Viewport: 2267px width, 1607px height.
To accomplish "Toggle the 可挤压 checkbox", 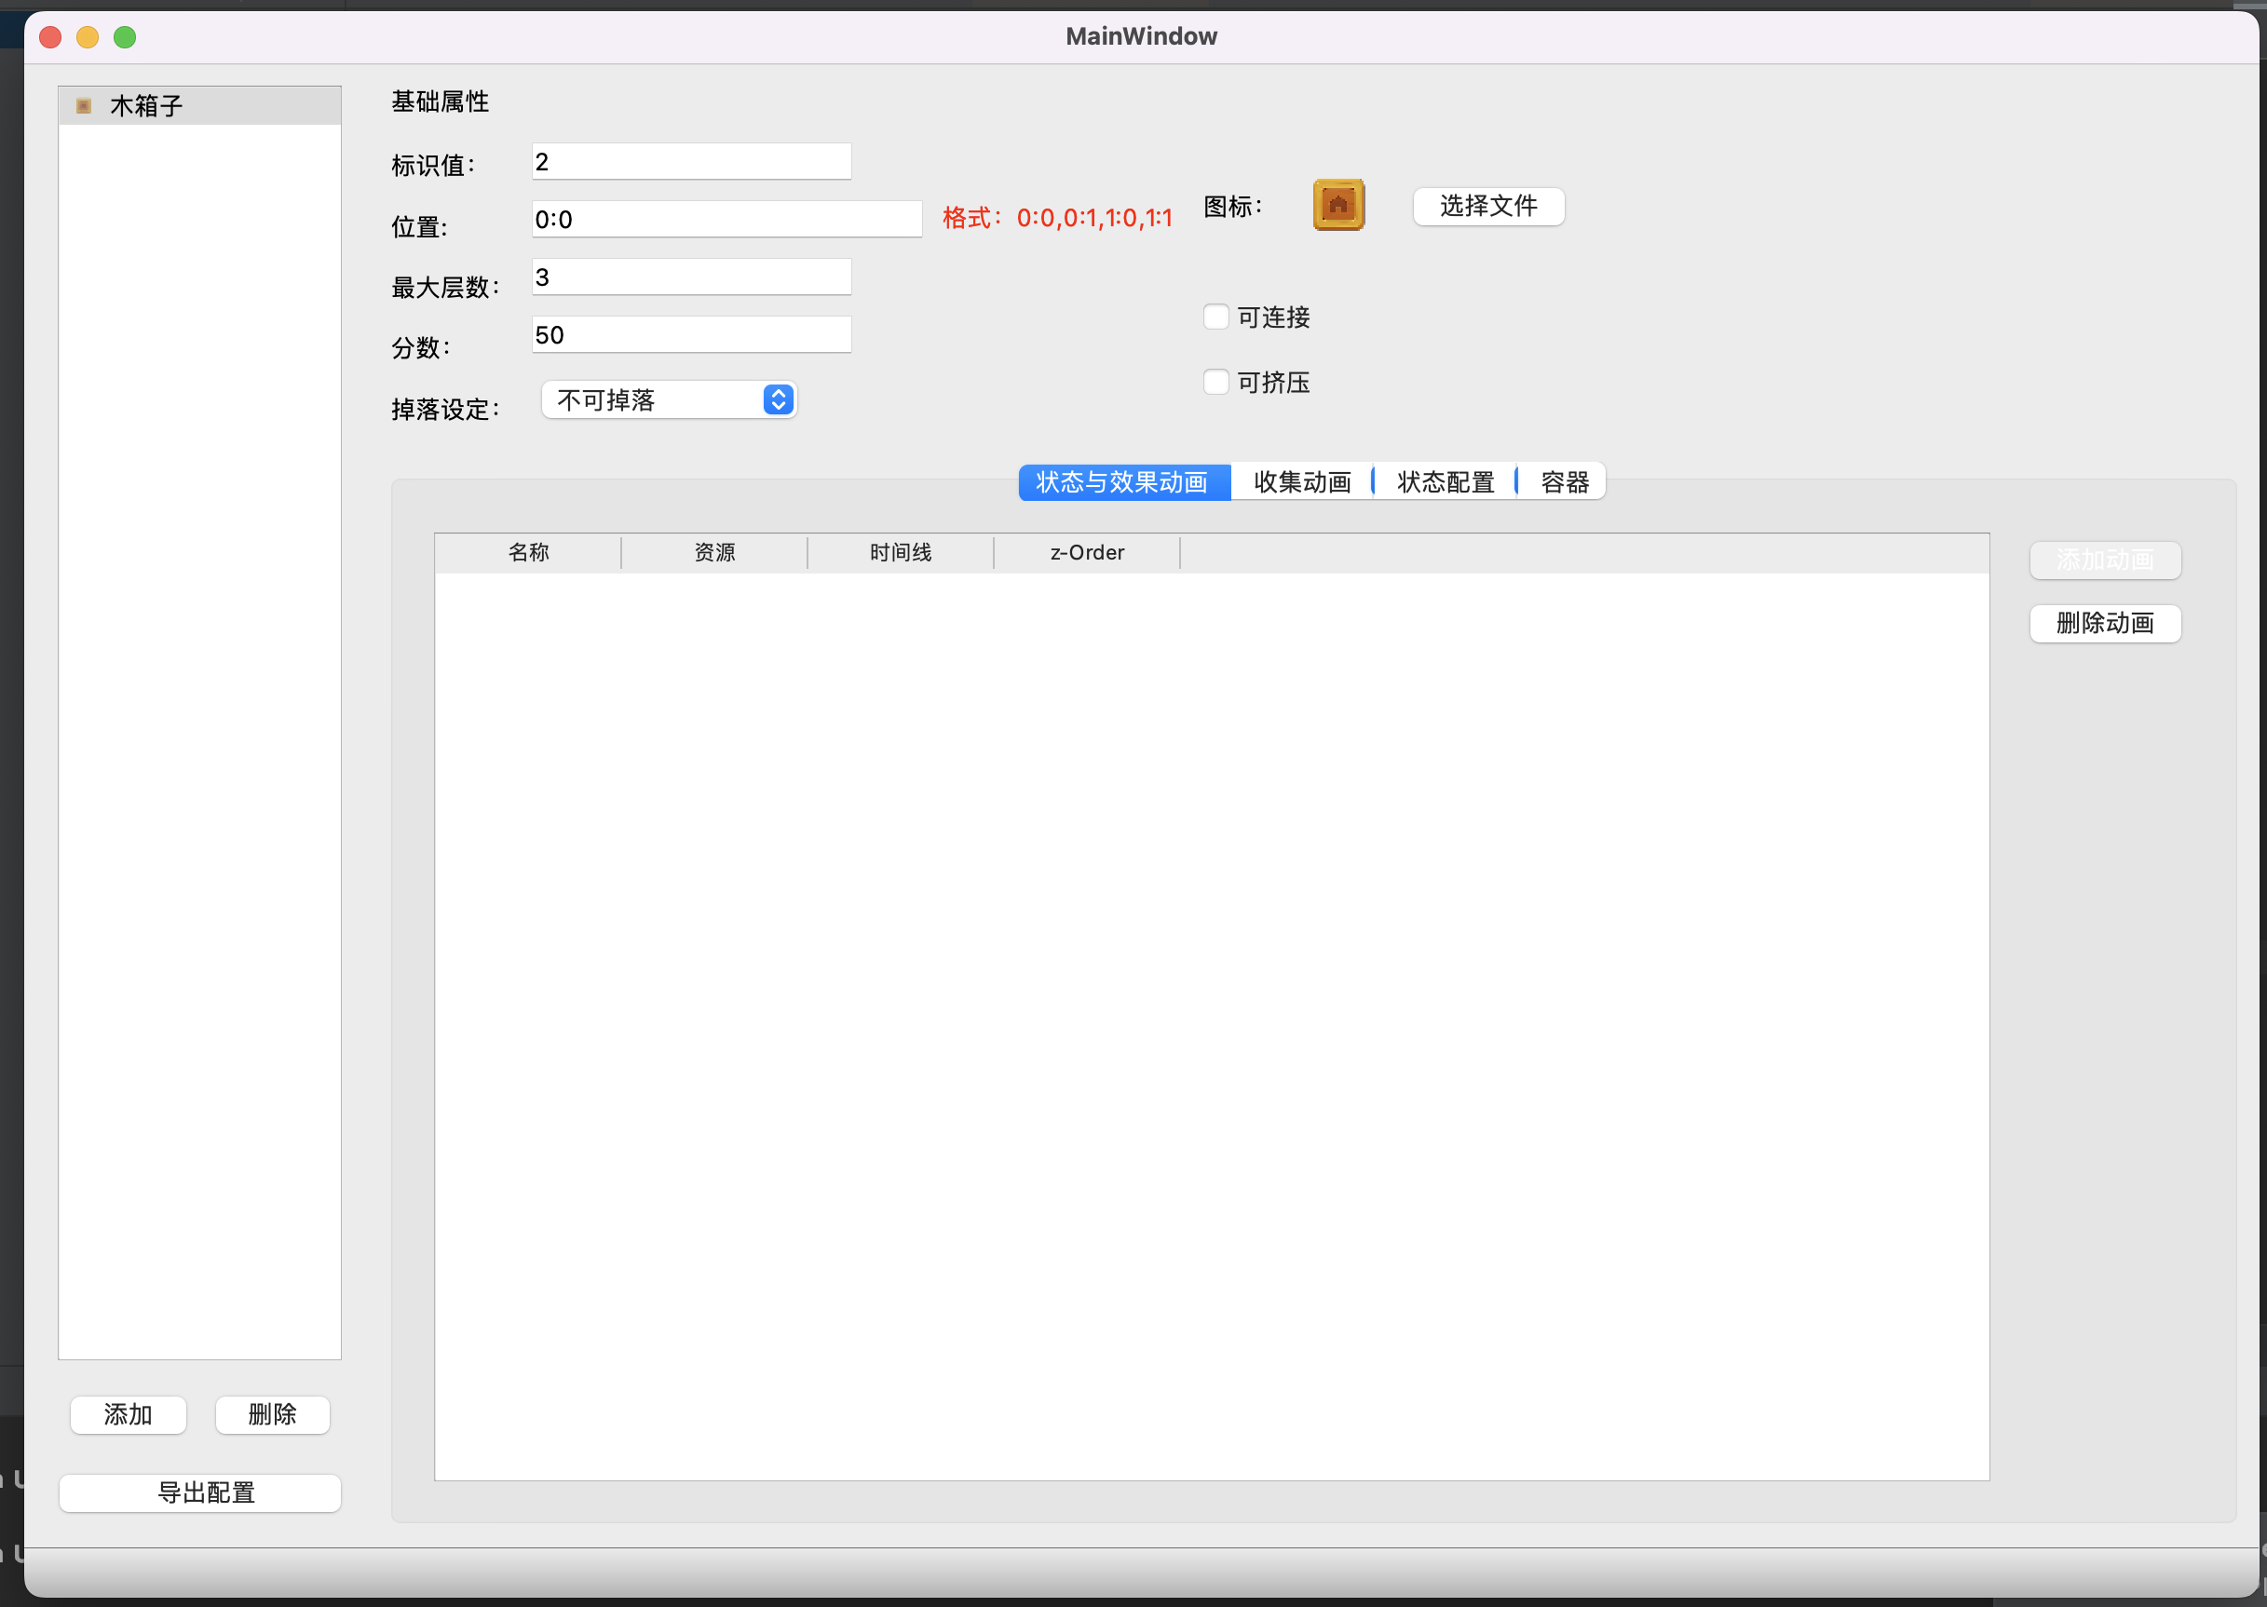I will (x=1215, y=382).
